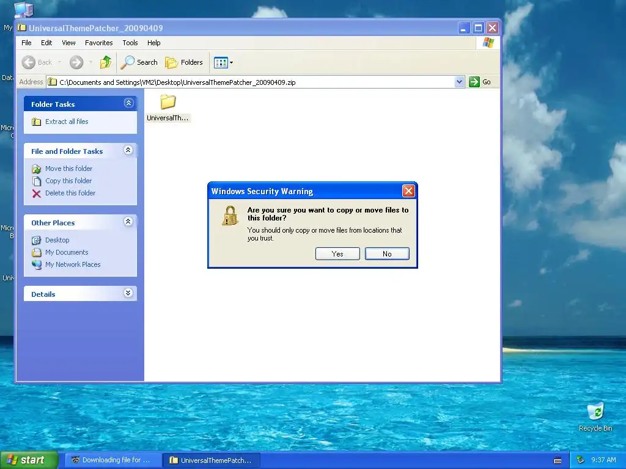Open the File menu
Screen dimensions: 626x469
(x=26, y=43)
